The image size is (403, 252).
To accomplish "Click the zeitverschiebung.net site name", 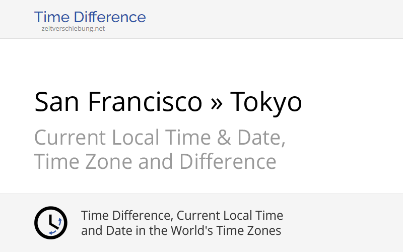I will 73,29.
